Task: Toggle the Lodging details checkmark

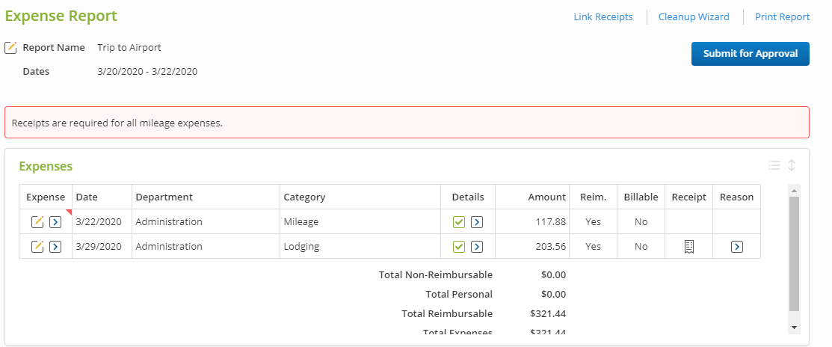Action: click(459, 247)
